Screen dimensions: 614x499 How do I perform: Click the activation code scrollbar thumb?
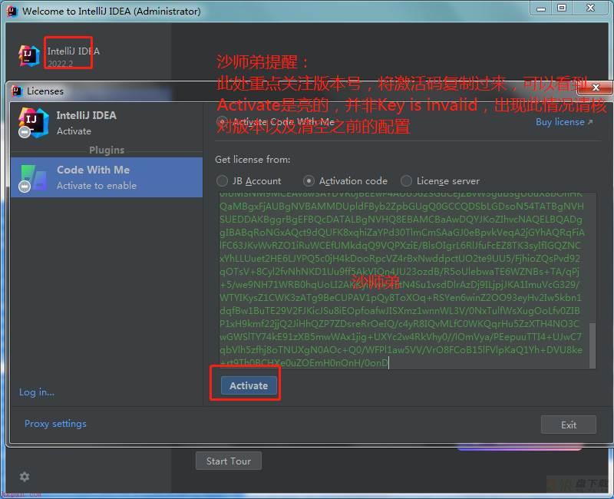click(x=593, y=345)
